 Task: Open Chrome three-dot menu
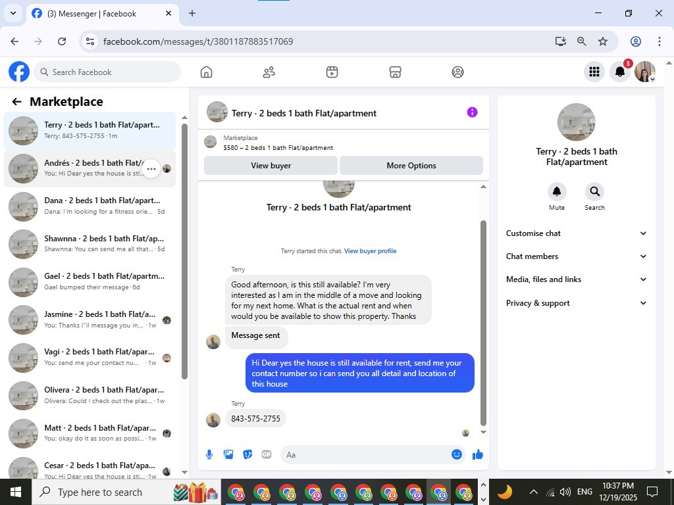659,41
